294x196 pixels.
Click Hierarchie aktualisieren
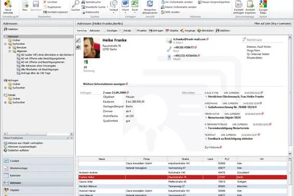tap(150, 7)
